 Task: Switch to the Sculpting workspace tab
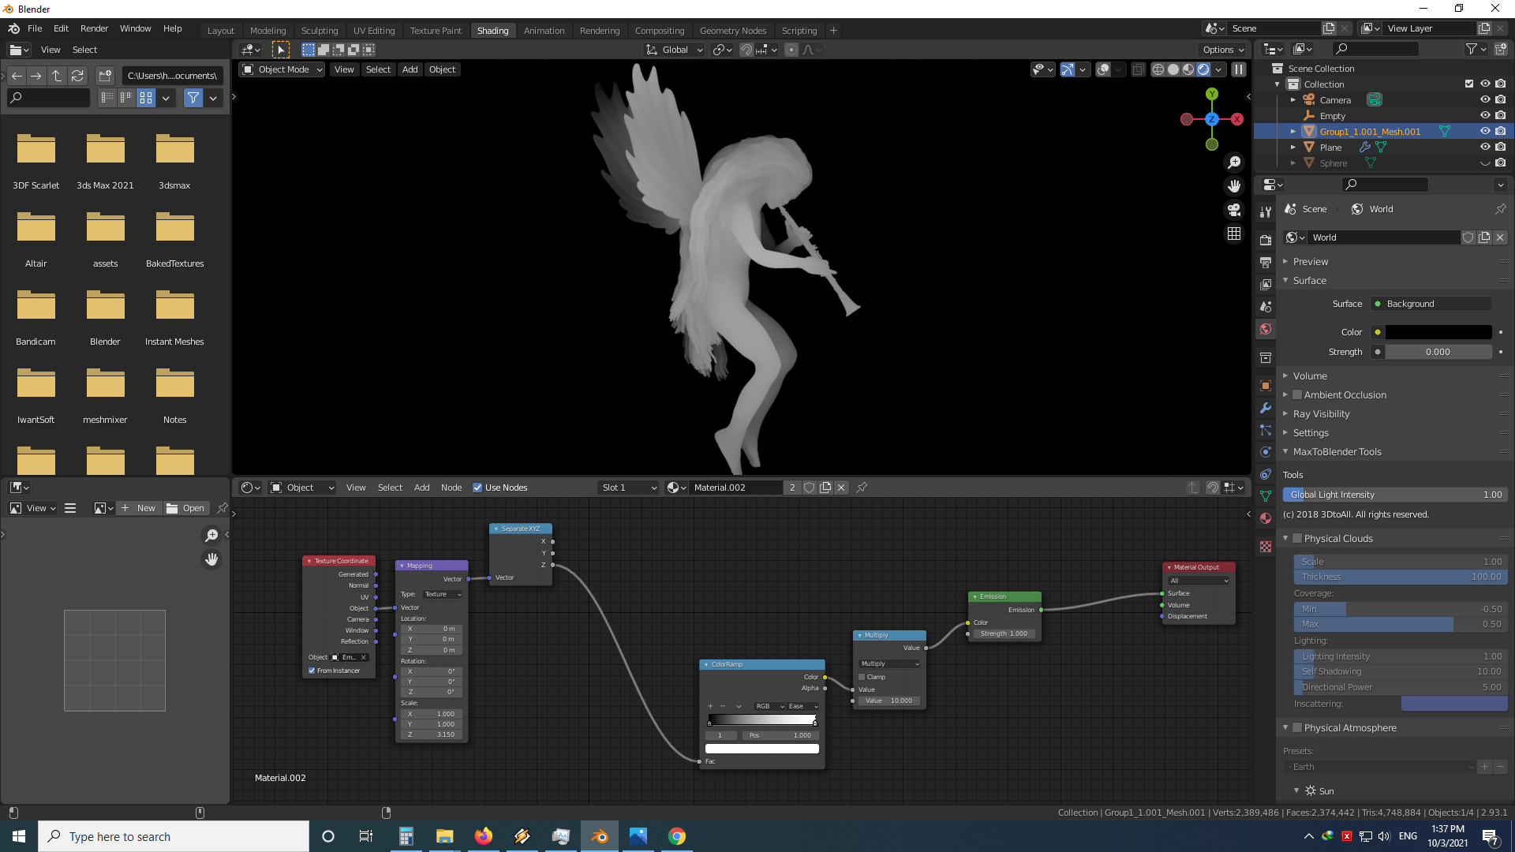(320, 31)
